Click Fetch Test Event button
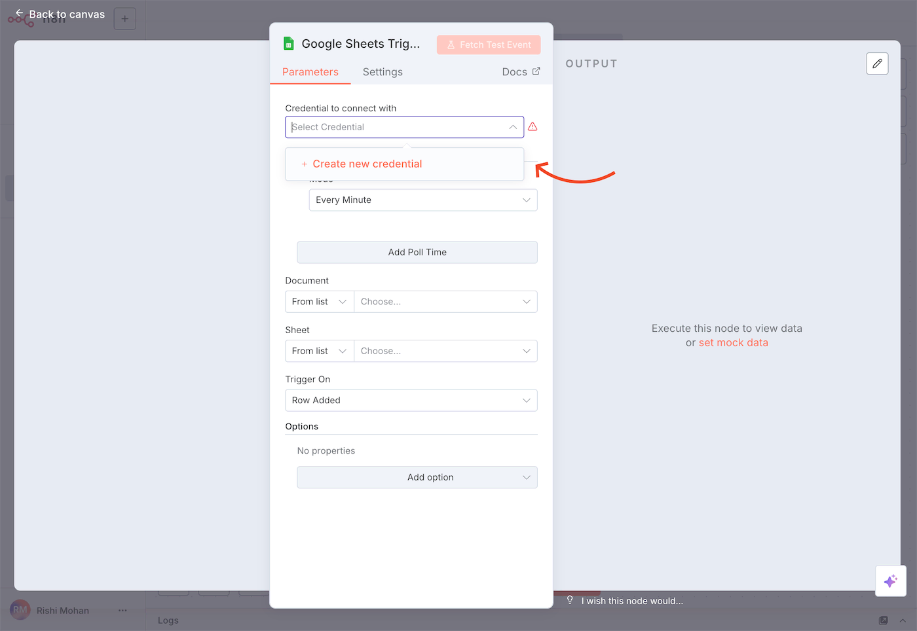 coord(489,45)
